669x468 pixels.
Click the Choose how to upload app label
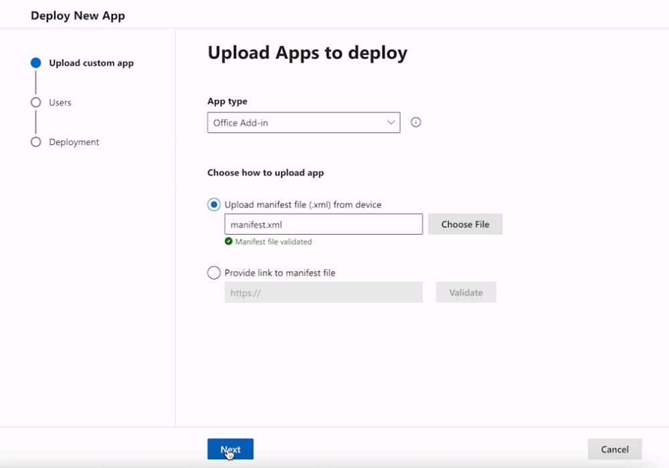[266, 172]
